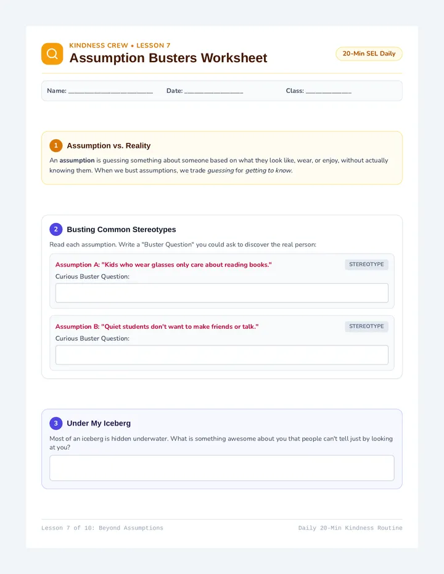Click the purple number 2 circle badge
This screenshot has height=574, width=444.
55,229
